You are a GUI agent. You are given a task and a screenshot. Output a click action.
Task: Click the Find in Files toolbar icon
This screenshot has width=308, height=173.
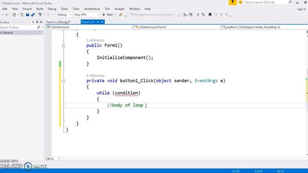[121, 15]
